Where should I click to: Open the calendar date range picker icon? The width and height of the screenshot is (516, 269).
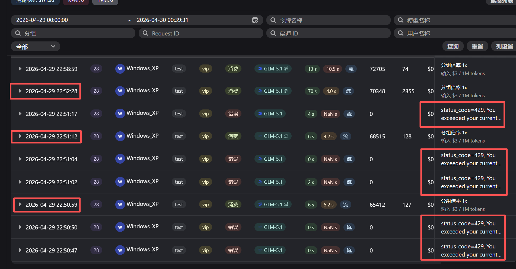click(255, 20)
